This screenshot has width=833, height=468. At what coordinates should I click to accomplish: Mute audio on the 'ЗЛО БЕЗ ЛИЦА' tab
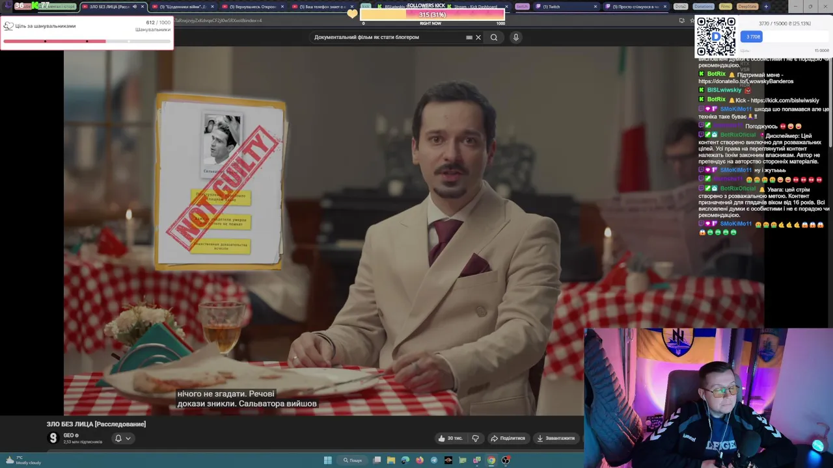[135, 6]
